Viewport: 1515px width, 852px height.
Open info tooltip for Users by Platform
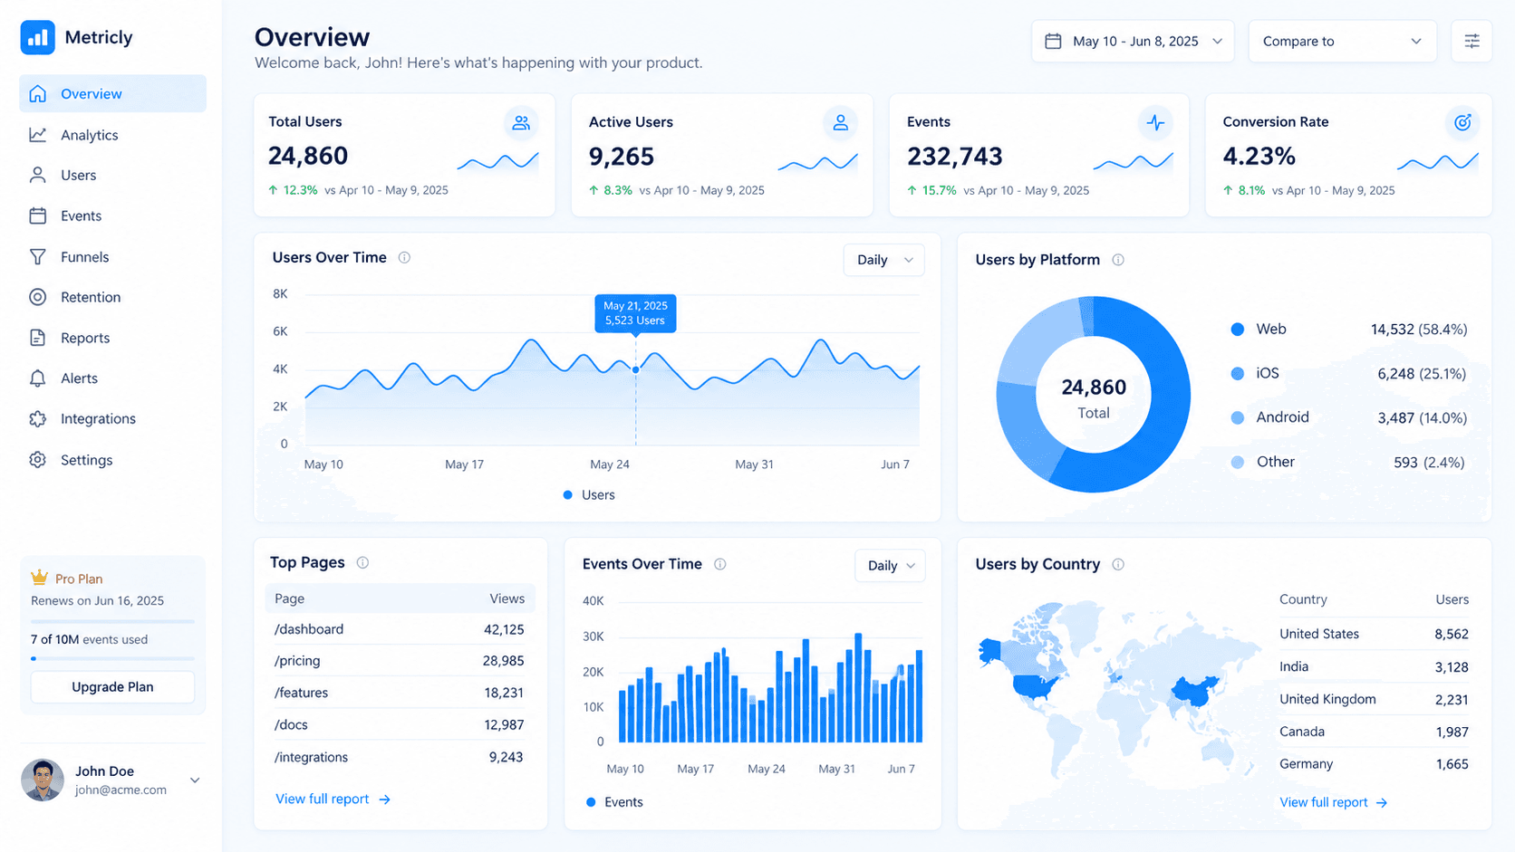[x=1118, y=260]
